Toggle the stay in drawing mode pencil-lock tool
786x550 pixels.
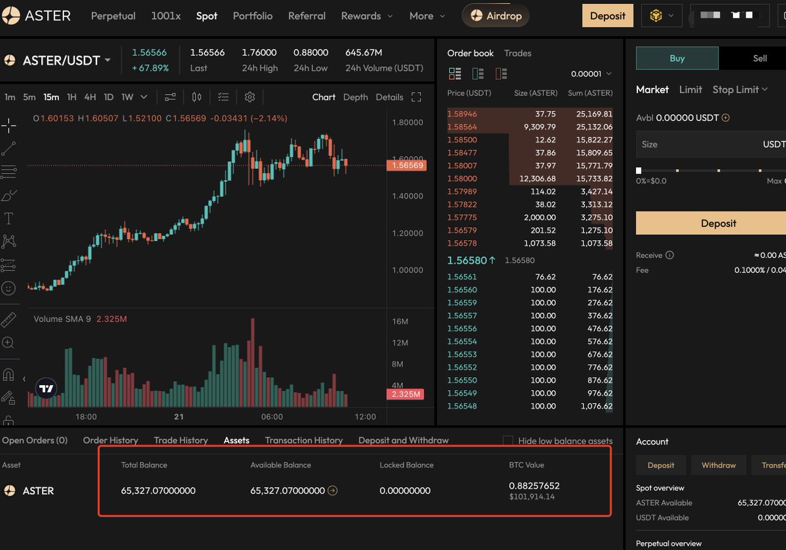(9, 397)
